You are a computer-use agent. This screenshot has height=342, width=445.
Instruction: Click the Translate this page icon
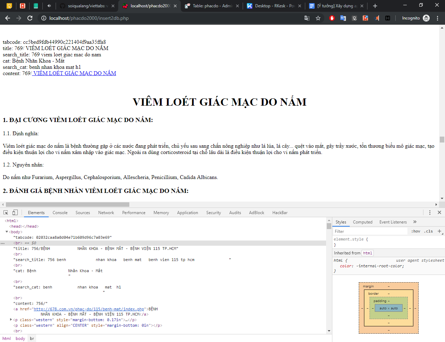(307, 18)
